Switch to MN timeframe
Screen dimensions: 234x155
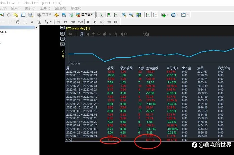click(x=116, y=22)
